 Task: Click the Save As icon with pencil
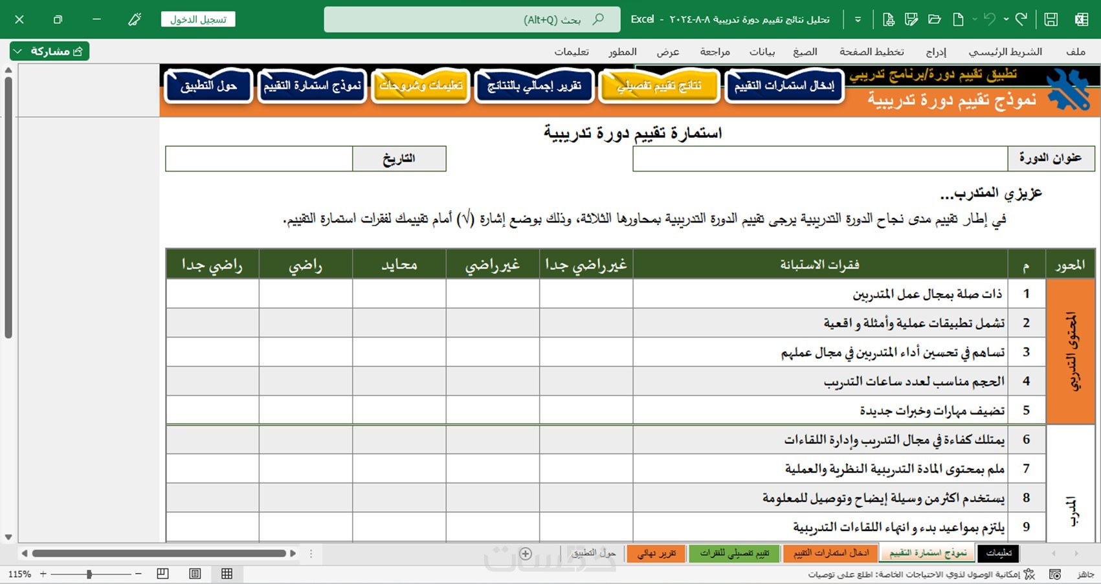pyautogui.click(x=911, y=19)
